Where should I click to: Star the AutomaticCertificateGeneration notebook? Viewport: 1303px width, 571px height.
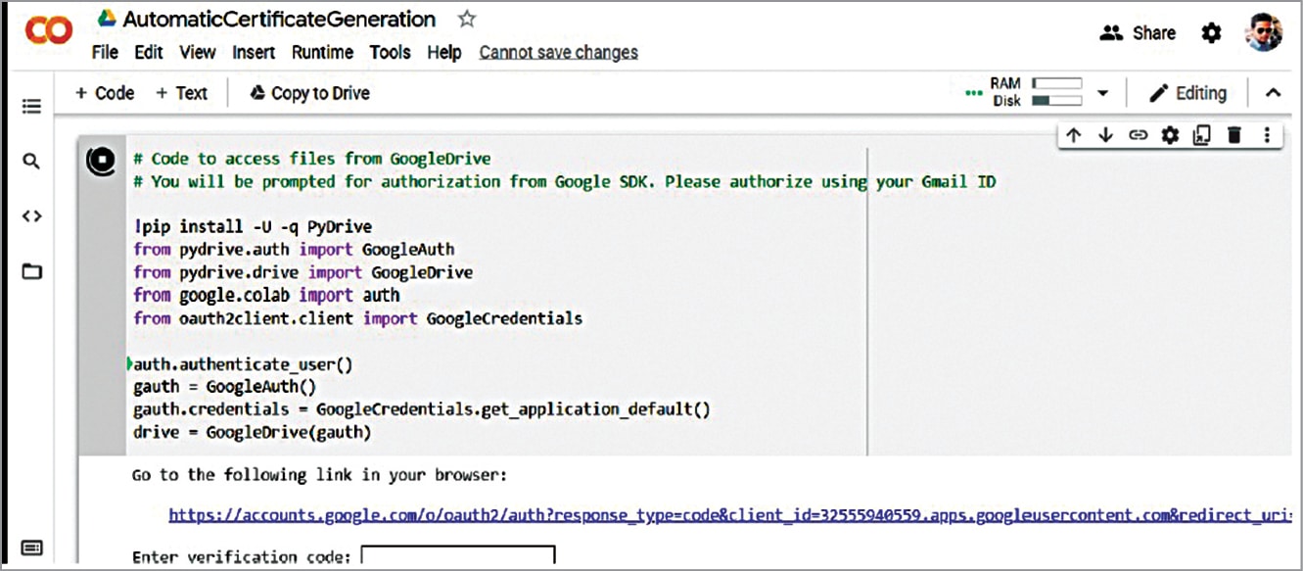click(x=468, y=20)
